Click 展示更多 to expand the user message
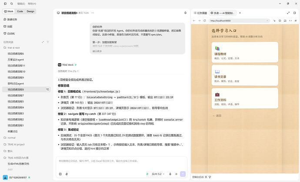Viewport: 300px width, 182px height. point(97,51)
